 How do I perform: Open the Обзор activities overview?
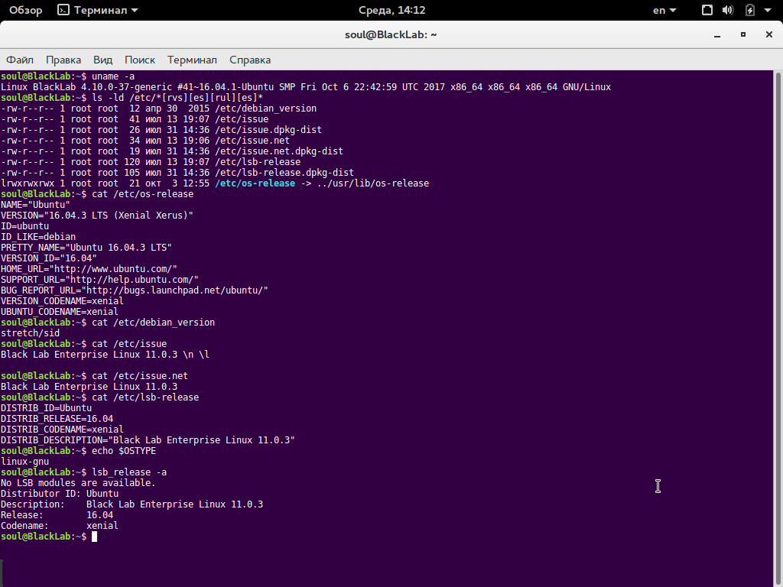pos(25,10)
